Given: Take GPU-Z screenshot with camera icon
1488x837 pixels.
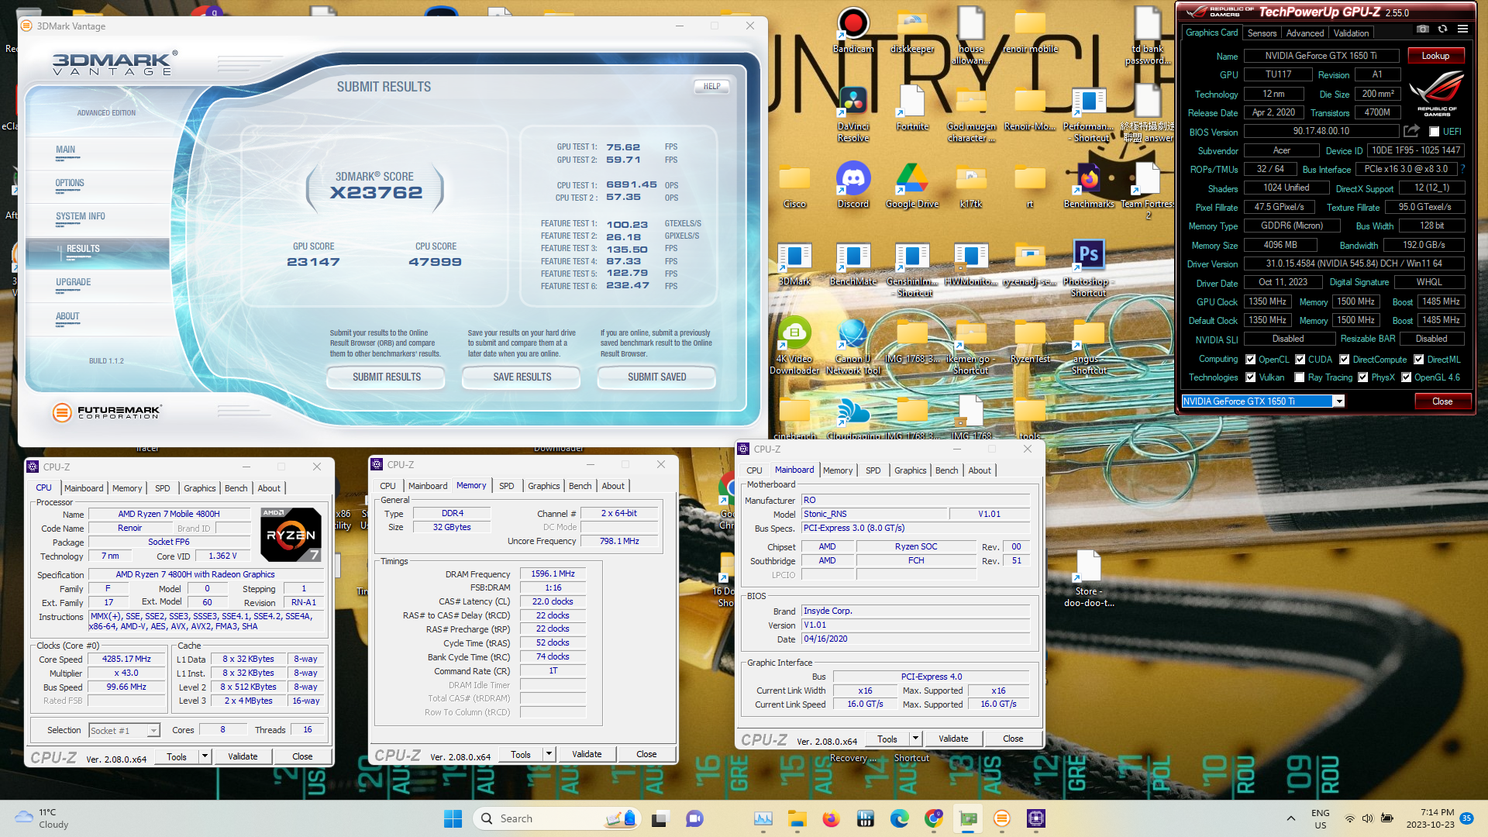Looking at the screenshot, I should [1423, 29].
